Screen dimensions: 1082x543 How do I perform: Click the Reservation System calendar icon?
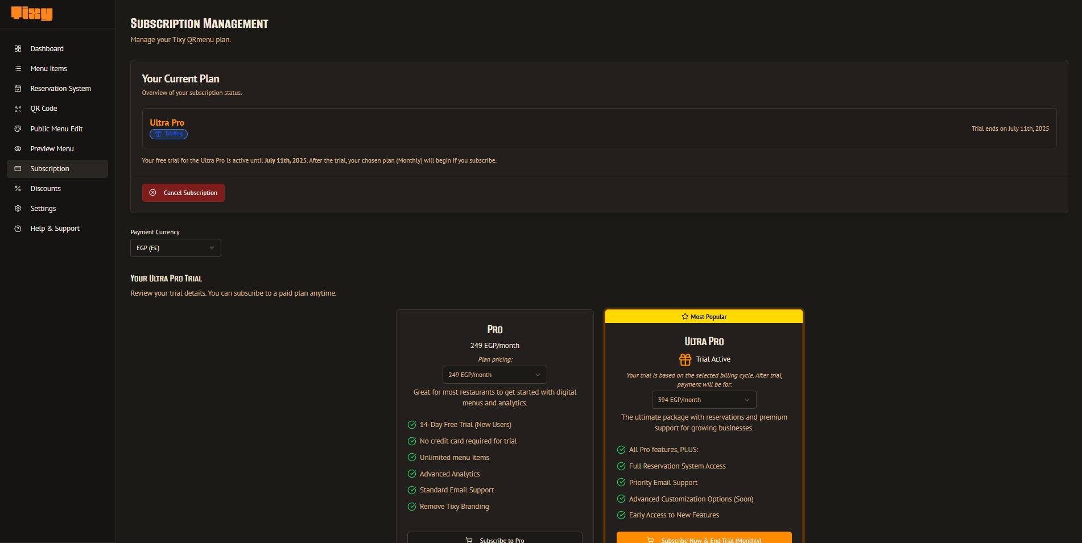coord(18,89)
